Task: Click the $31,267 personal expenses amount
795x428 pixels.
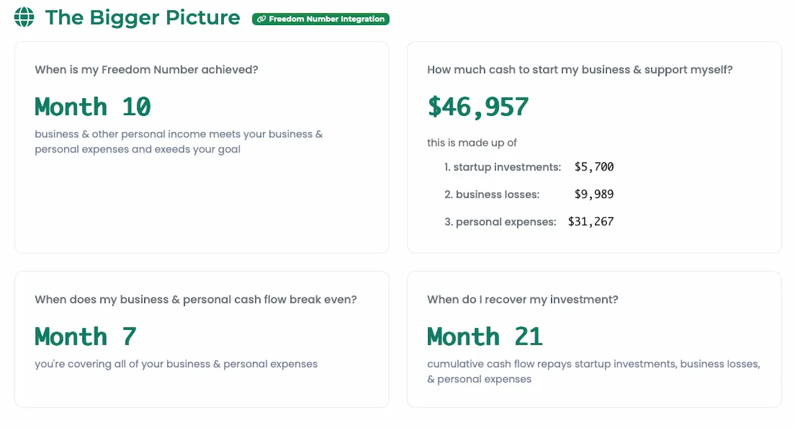Action: pos(591,222)
